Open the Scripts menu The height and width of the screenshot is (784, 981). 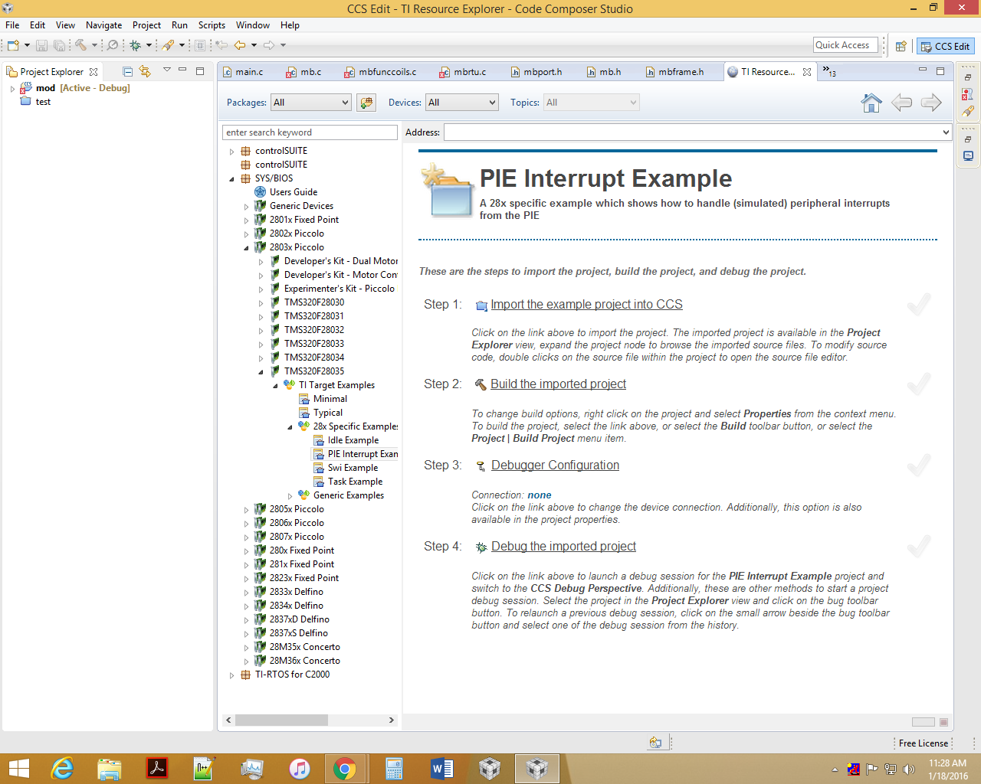[212, 25]
